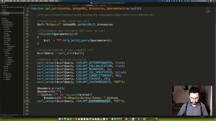This screenshot has width=216, height=121.
Task: Open the Goto menu
Action: click(x=37, y=1)
